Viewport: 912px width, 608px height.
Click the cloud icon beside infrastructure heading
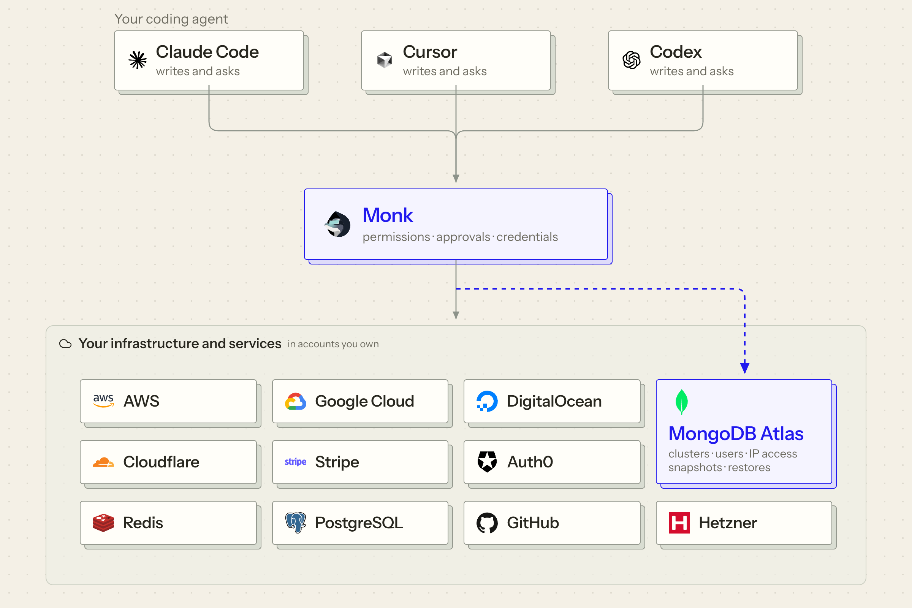65,344
